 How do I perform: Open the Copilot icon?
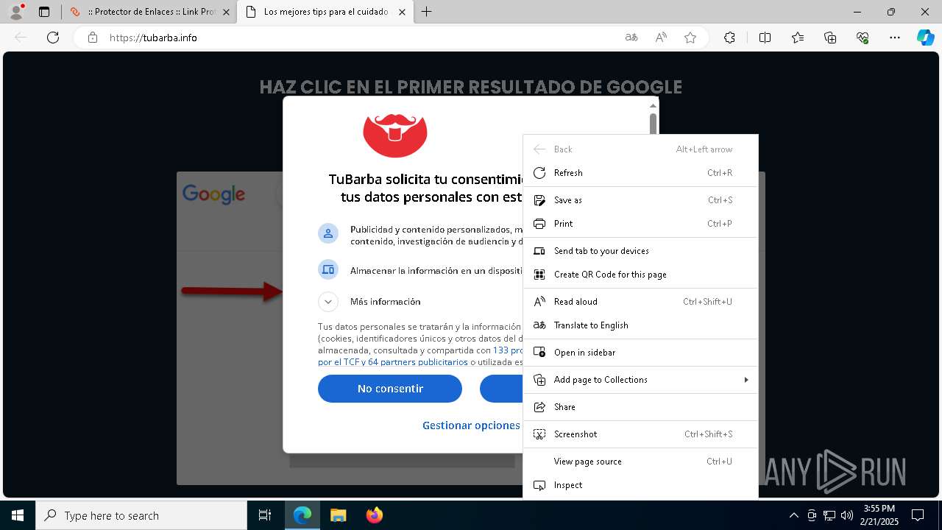pyautogui.click(x=925, y=38)
